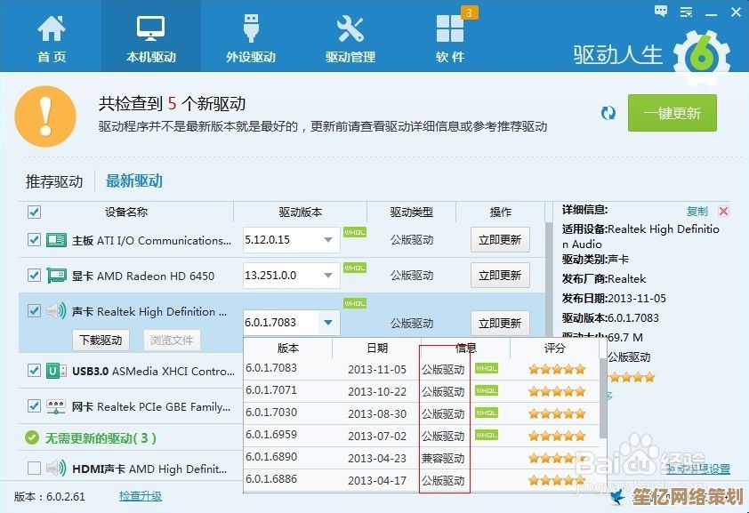749x513 pixels.
Task: Open the title bar menu icon
Action: click(x=687, y=12)
